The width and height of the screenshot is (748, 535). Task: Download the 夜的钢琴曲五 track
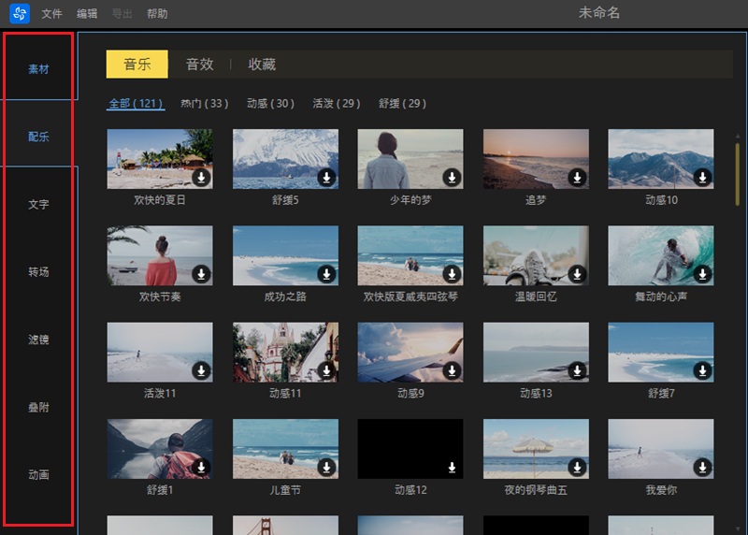(x=577, y=468)
